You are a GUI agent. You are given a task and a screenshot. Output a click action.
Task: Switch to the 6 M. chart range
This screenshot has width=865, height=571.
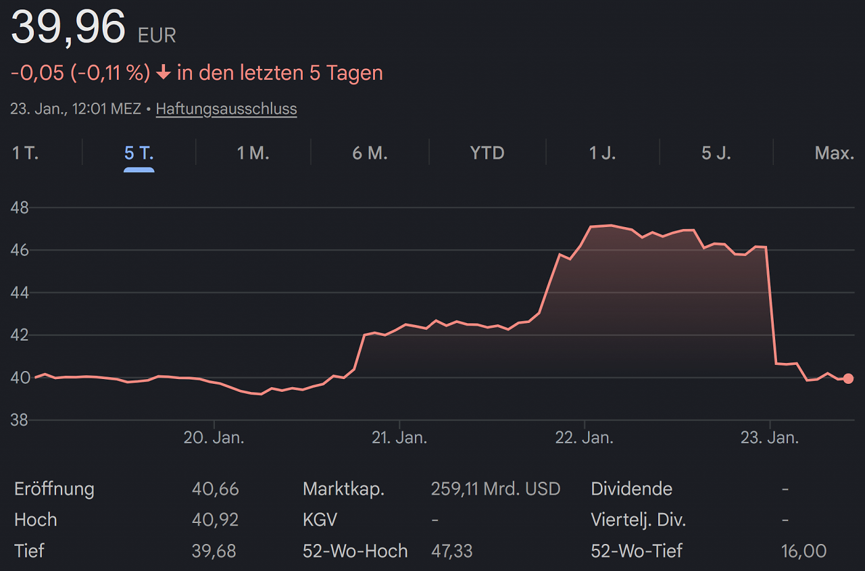coord(370,153)
